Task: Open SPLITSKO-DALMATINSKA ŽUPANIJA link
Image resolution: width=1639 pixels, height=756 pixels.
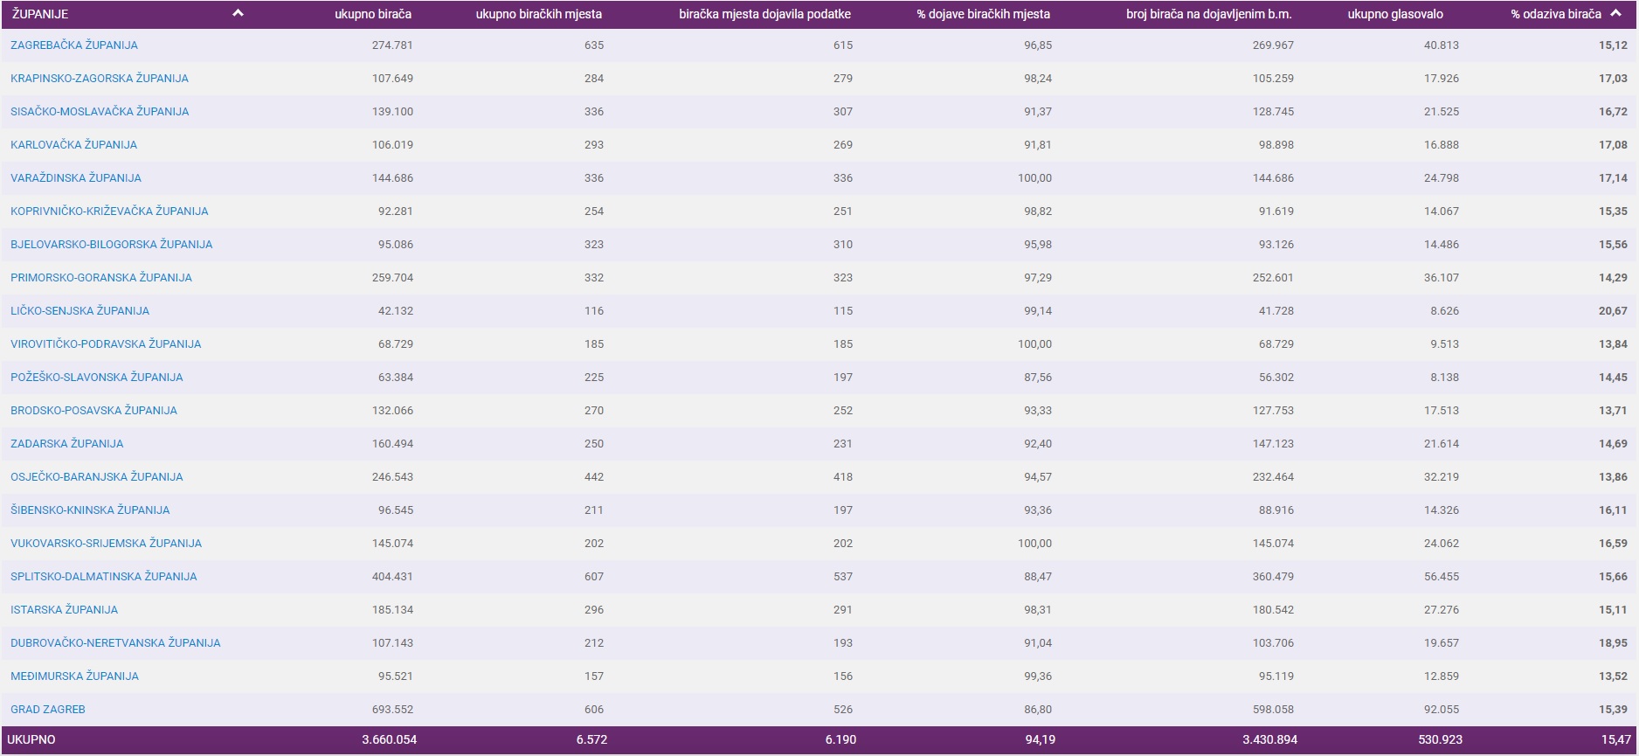Action: (104, 577)
